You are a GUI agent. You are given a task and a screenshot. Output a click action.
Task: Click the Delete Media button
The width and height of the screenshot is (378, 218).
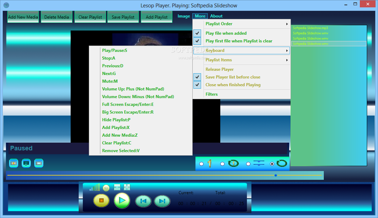tap(57, 17)
